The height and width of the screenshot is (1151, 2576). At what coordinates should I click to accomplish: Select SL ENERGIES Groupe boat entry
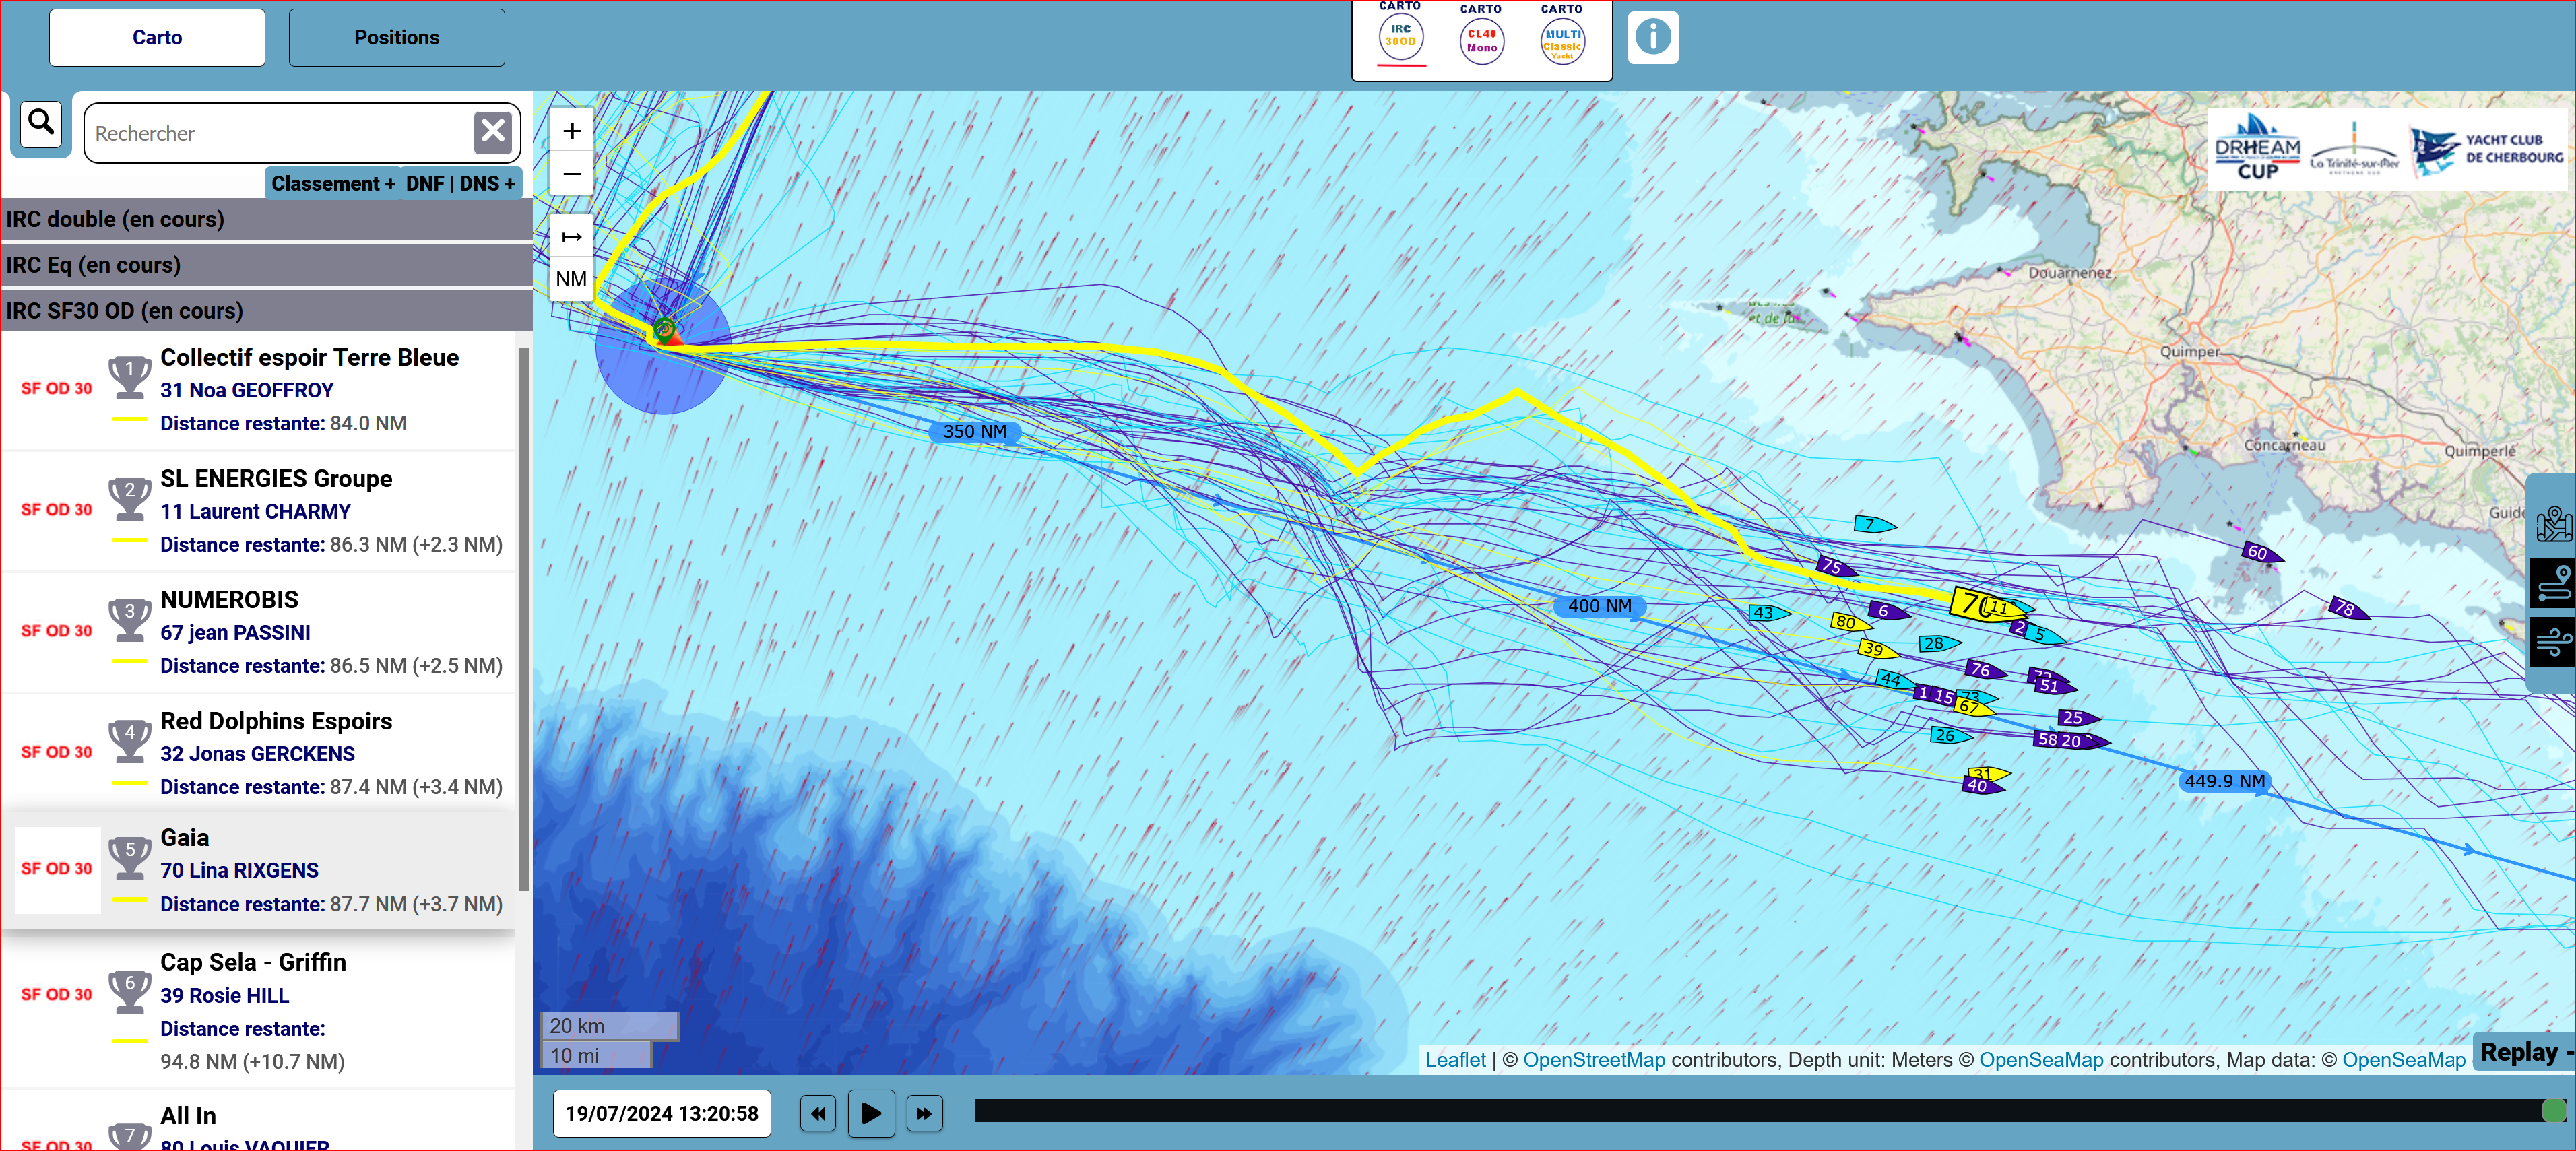click(258, 512)
